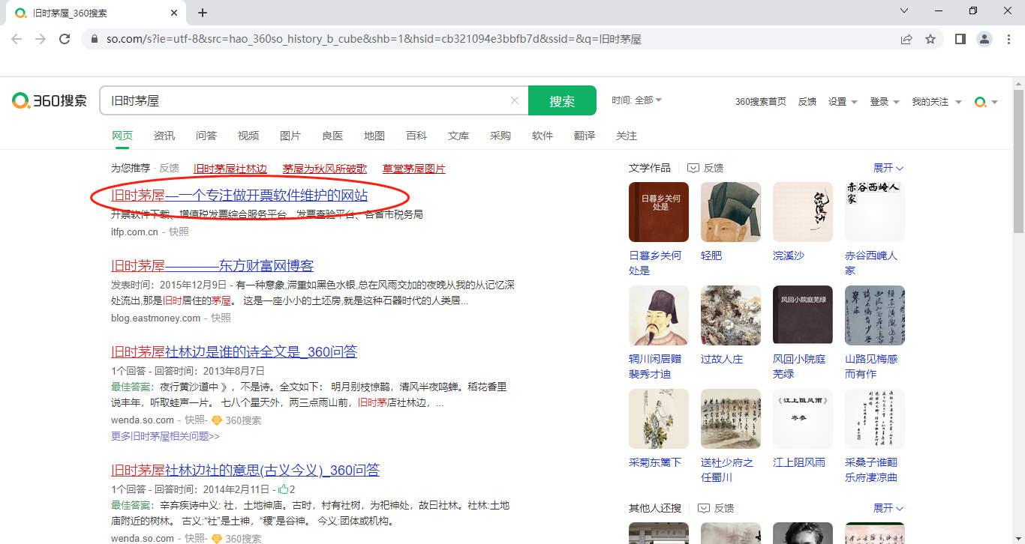The height and width of the screenshot is (544, 1025).
Task: Open the browser side panel
Action: click(960, 39)
